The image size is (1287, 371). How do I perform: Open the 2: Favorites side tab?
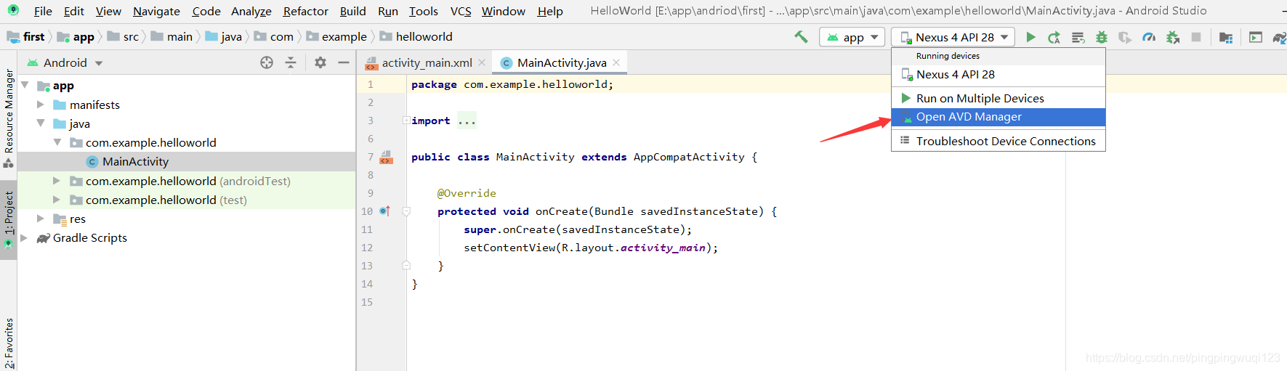click(x=9, y=343)
